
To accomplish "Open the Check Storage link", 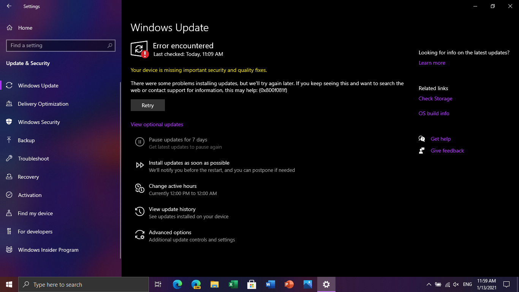I will coord(435,98).
